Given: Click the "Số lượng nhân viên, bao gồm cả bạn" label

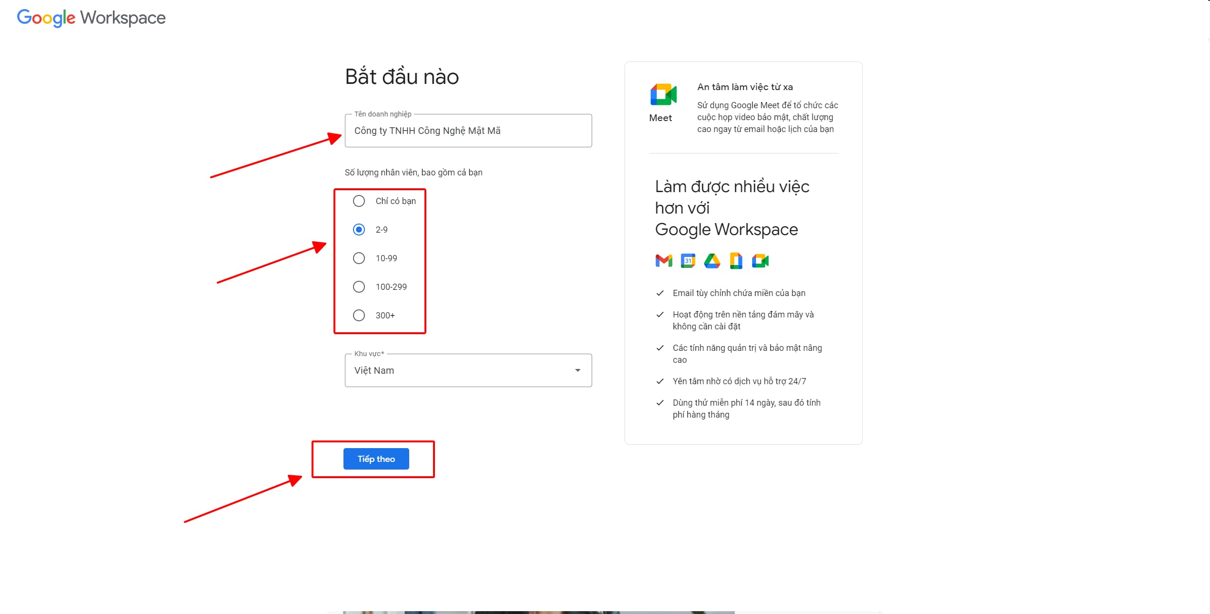Looking at the screenshot, I should tap(413, 173).
